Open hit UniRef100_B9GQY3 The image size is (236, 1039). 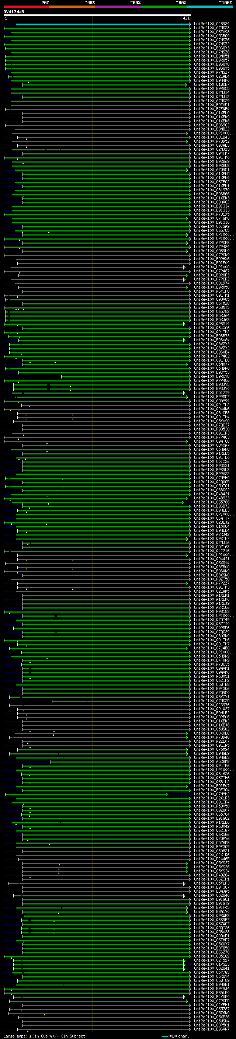211,48
